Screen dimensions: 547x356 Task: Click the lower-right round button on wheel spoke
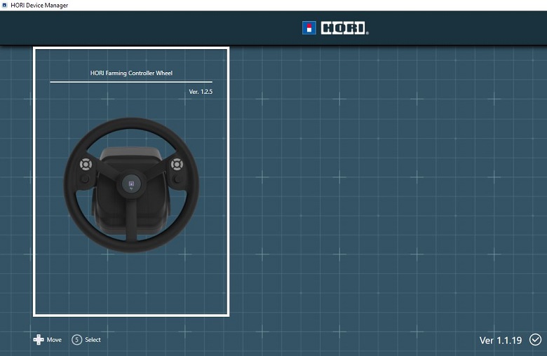pyautogui.click(x=178, y=180)
